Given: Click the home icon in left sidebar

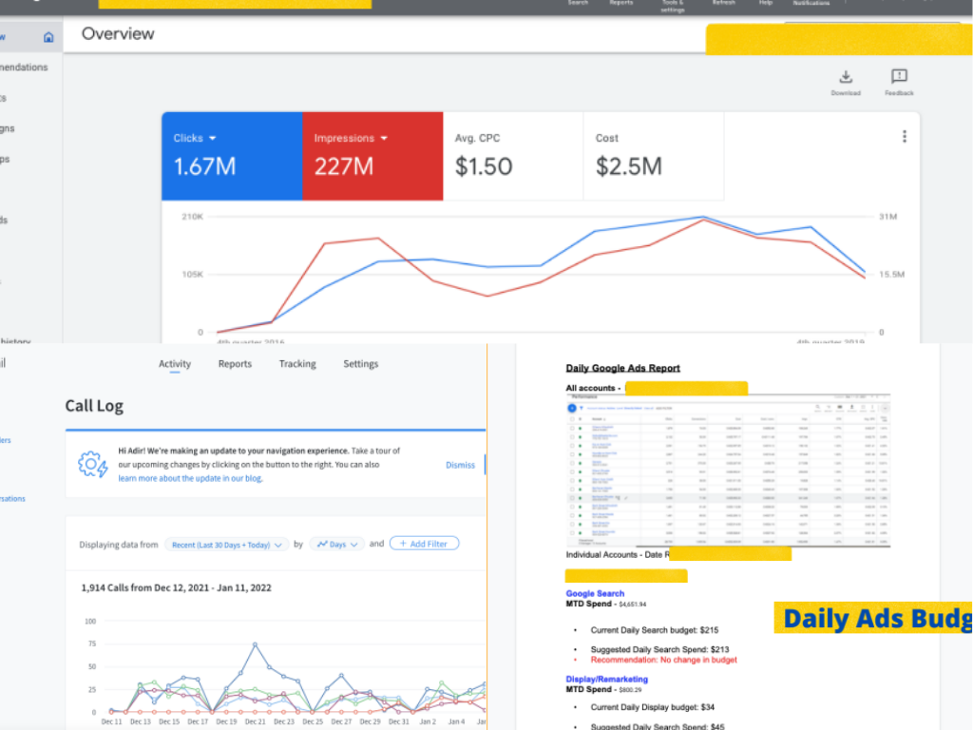Looking at the screenshot, I should [48, 38].
